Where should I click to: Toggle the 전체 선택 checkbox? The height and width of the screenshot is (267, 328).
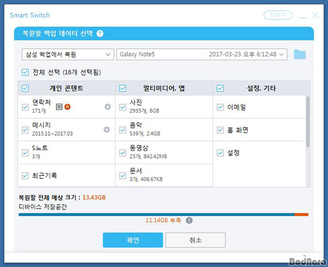25,72
